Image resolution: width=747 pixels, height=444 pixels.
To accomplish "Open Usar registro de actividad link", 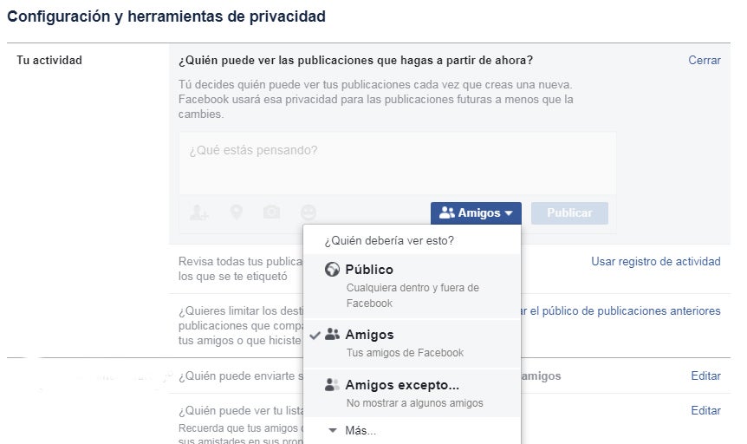I will pyautogui.click(x=655, y=261).
